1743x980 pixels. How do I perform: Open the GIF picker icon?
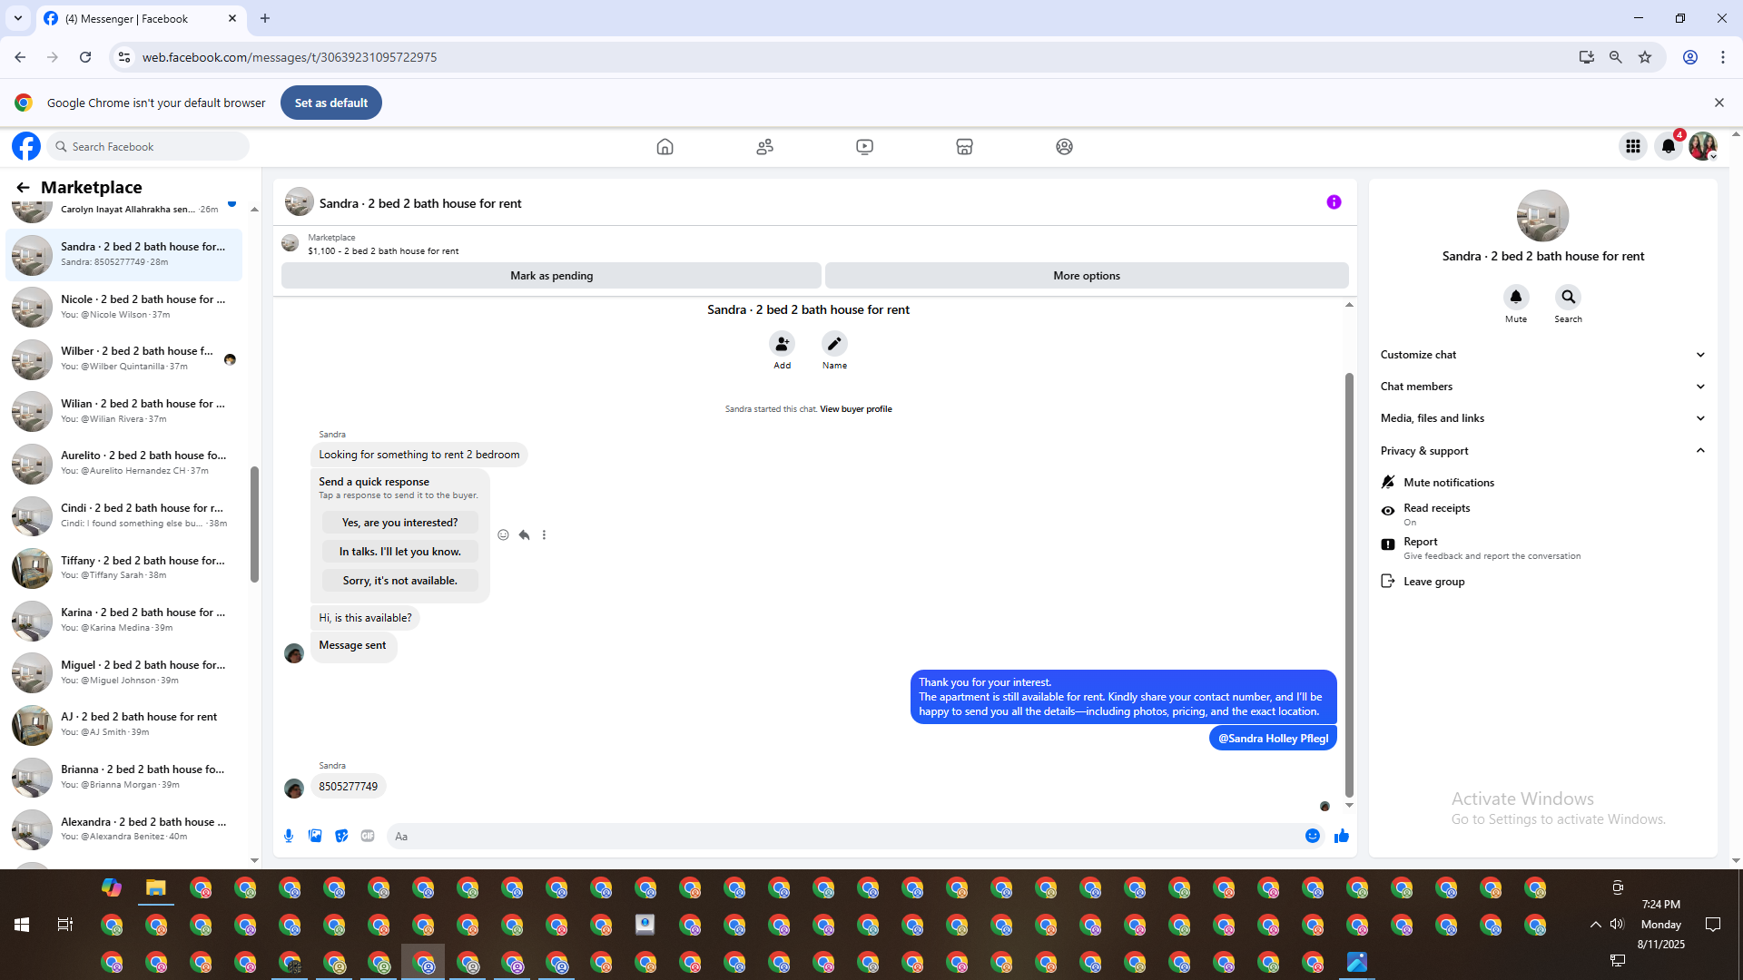pos(368,836)
